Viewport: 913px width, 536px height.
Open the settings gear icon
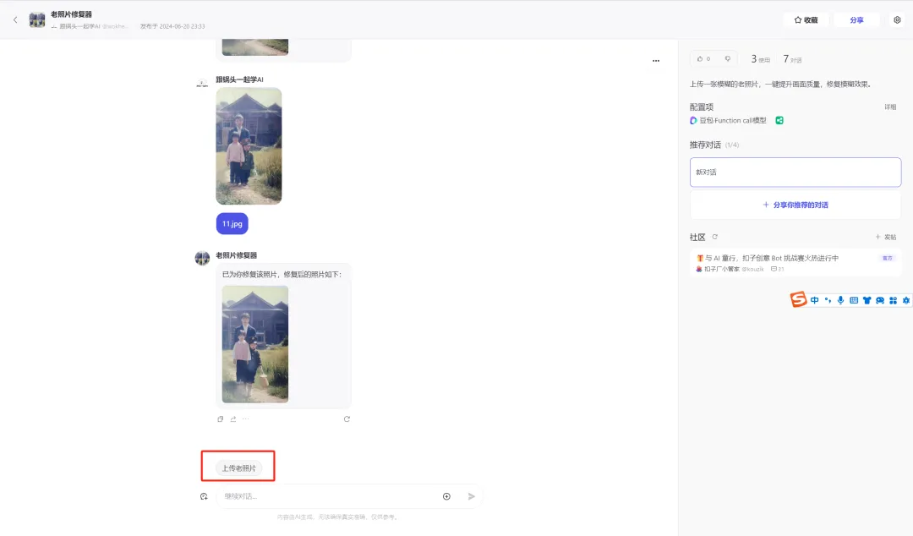(897, 19)
